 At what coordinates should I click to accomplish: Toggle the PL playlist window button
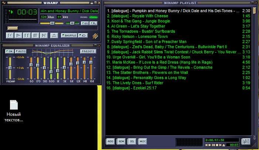coord(93,23)
